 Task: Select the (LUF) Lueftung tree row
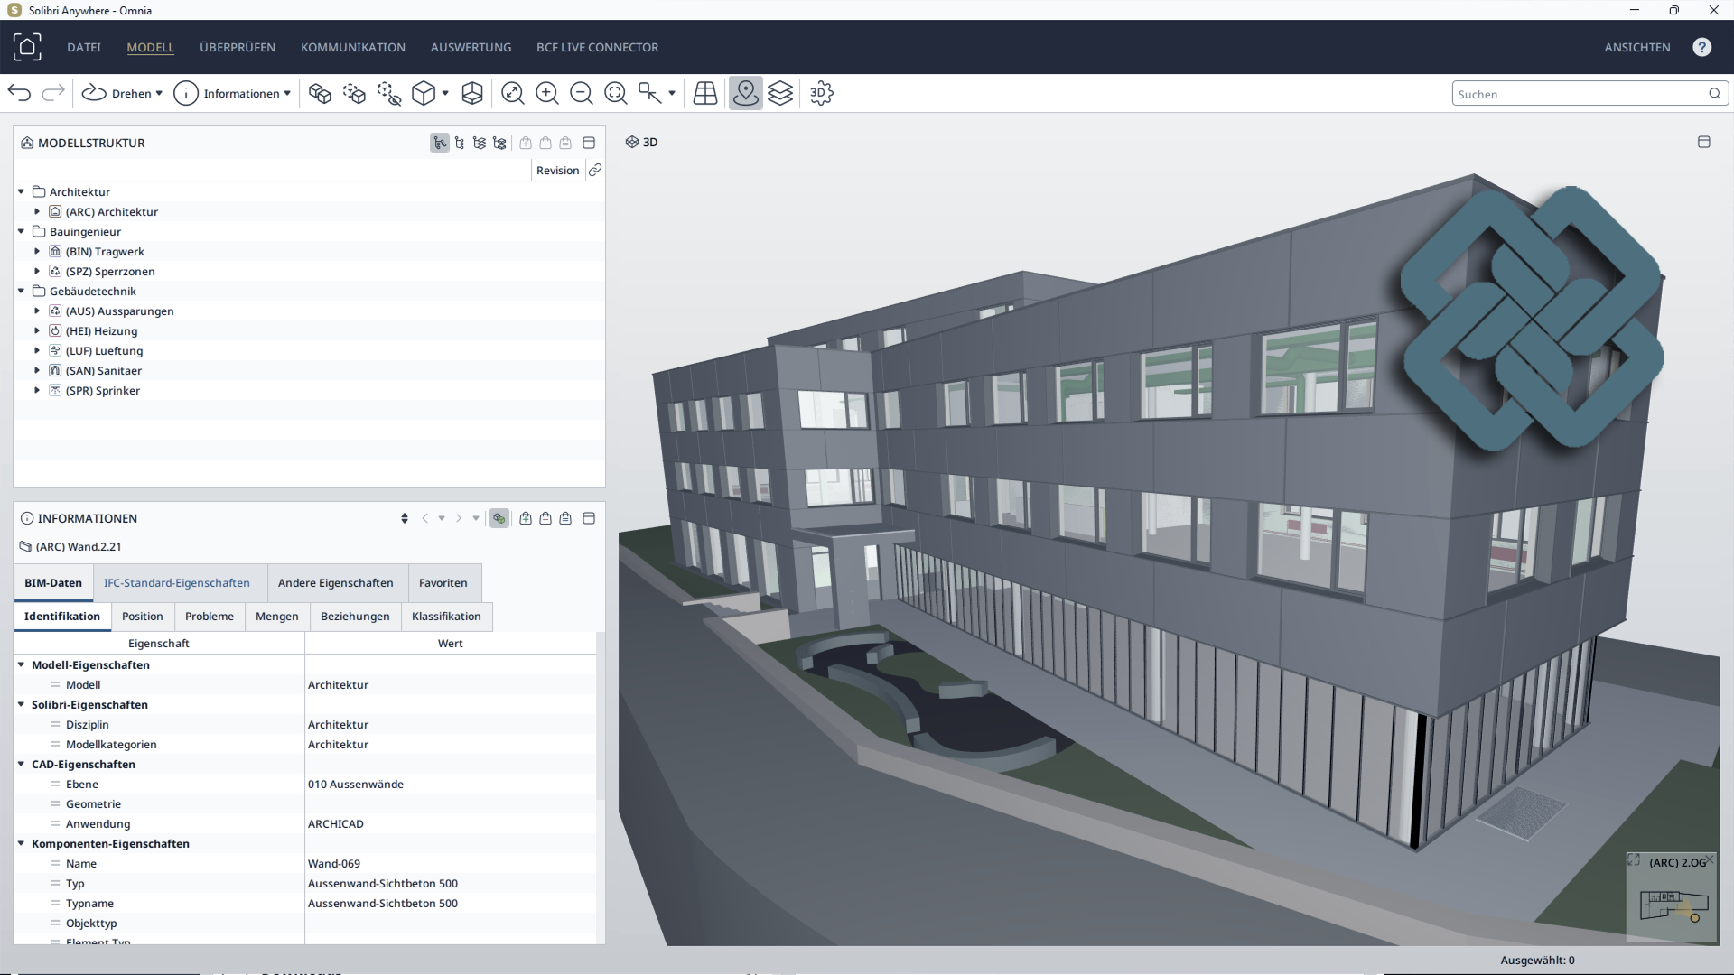[x=309, y=350]
